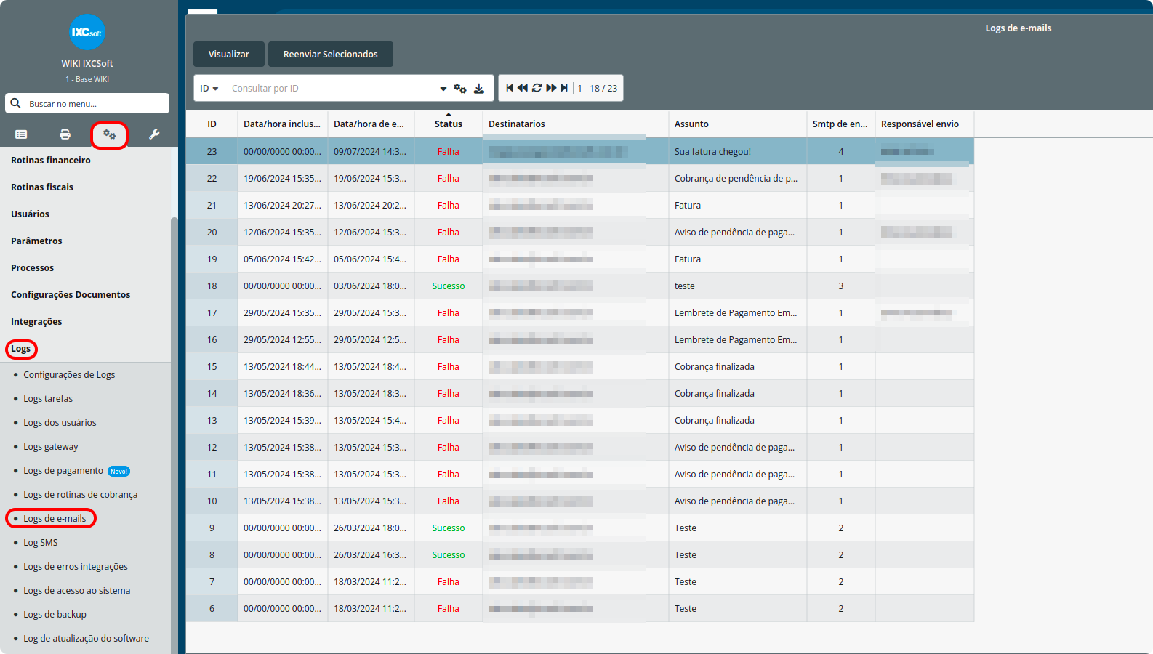Open the gears settings icon in sidebar

tap(109, 134)
